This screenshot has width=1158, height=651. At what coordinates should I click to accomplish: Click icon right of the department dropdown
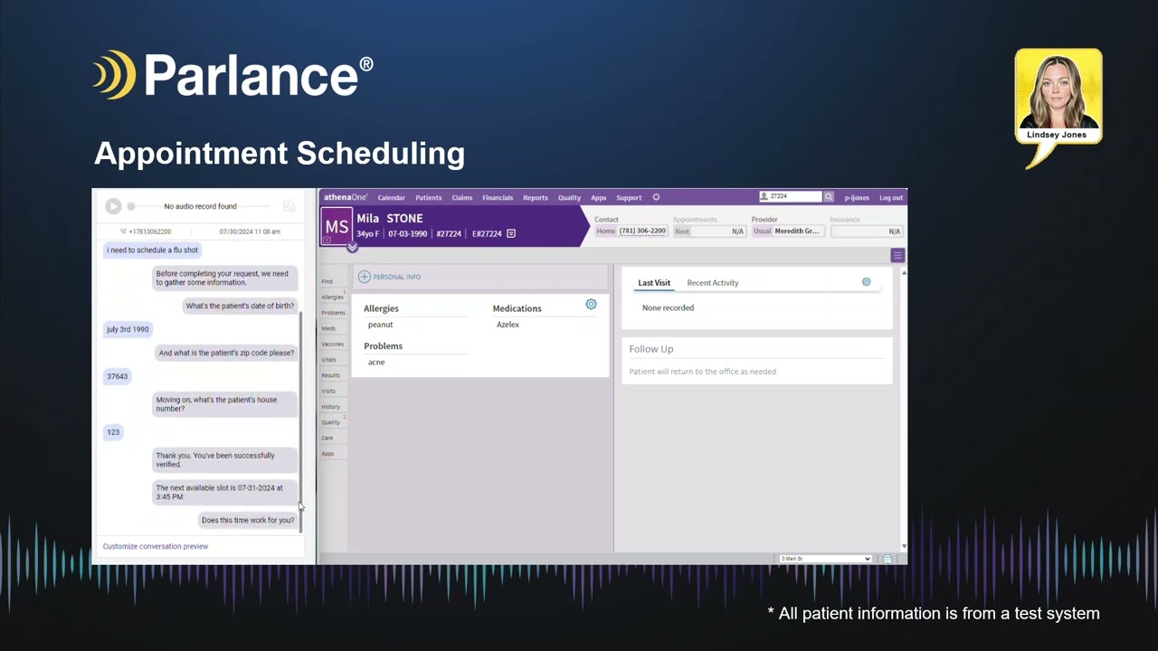click(887, 559)
